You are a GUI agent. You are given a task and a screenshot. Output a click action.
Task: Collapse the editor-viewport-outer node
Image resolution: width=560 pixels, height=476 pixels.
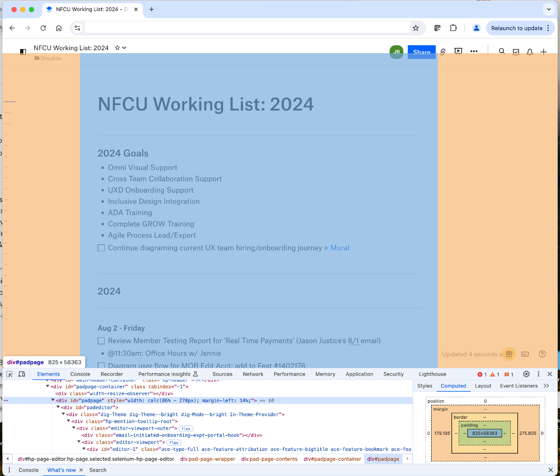[74, 428]
